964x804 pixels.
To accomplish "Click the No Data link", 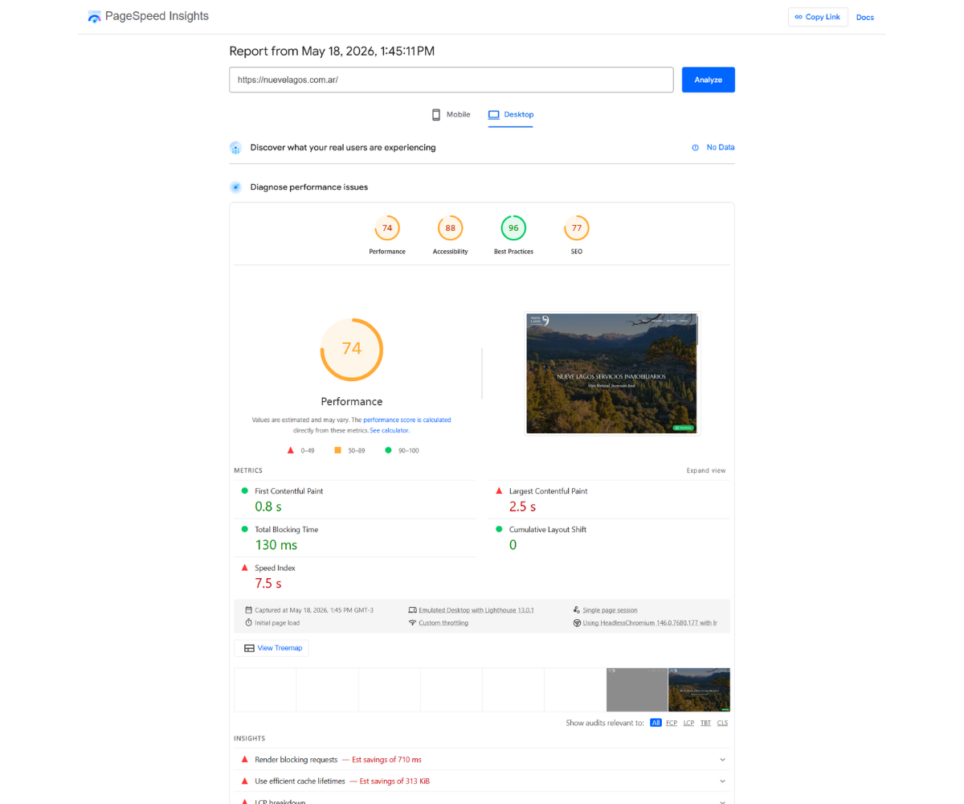I will 721,148.
